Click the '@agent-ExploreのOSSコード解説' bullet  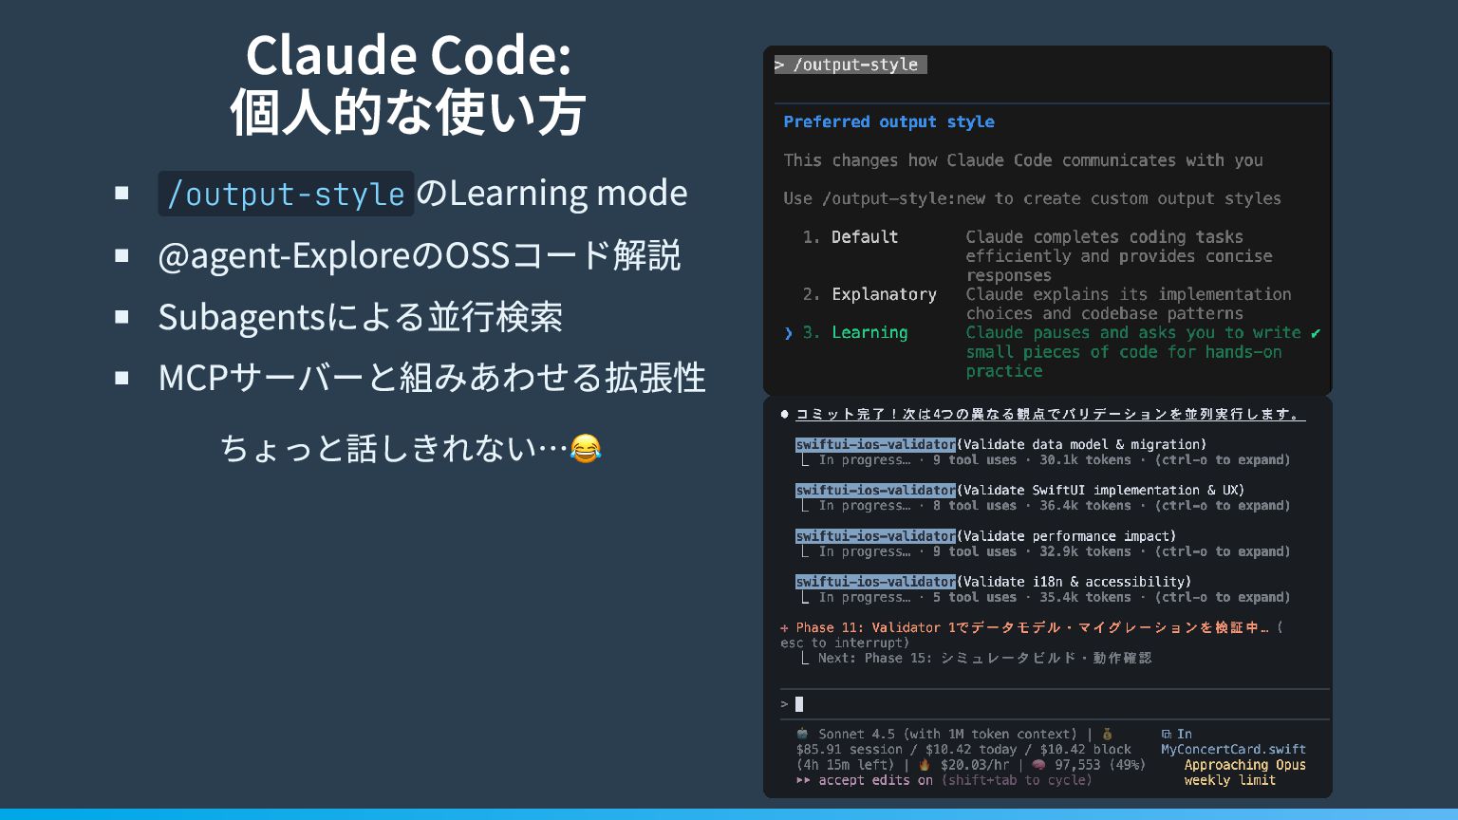[x=419, y=255]
